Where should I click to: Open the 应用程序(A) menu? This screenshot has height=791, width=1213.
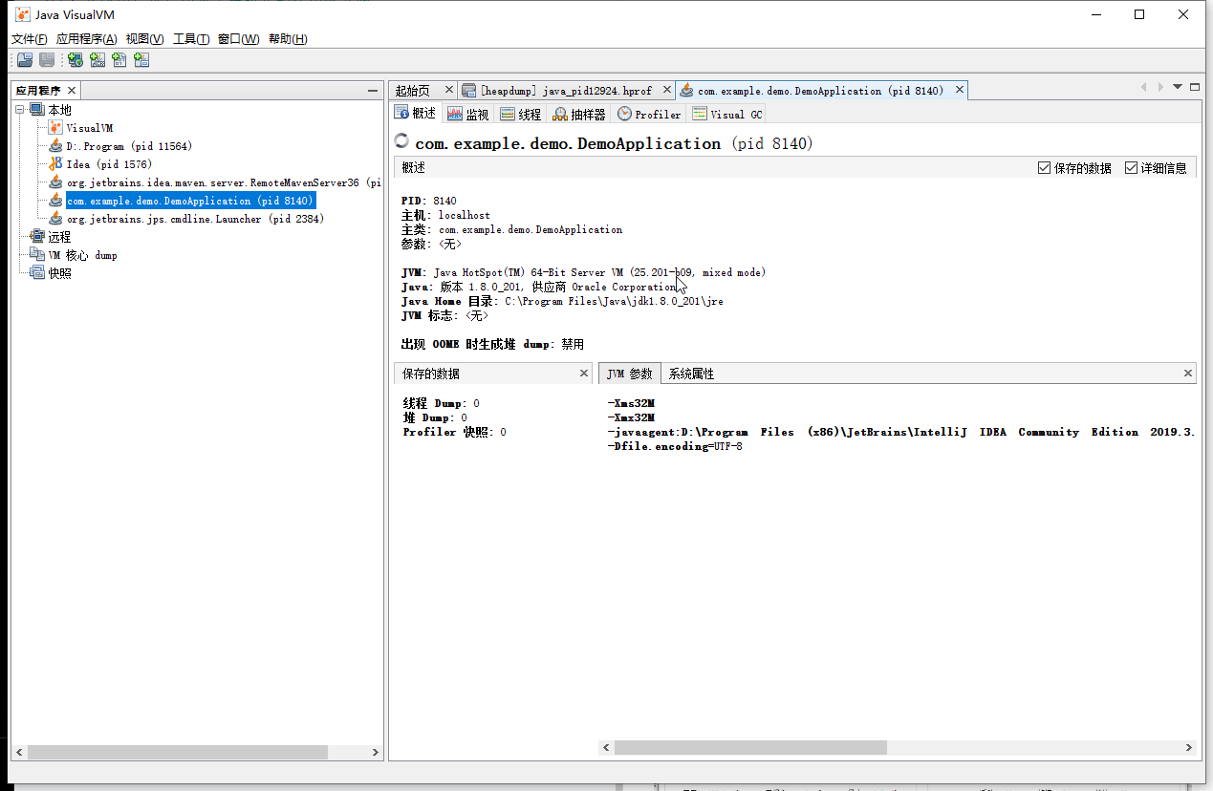click(86, 39)
